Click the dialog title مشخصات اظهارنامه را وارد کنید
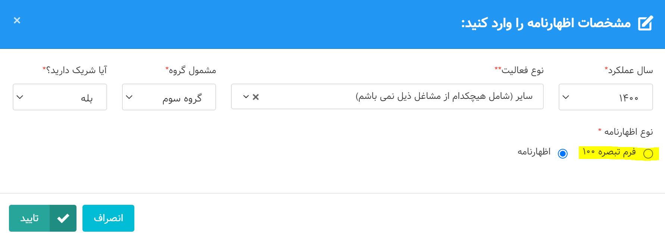The image size is (665, 241). tap(546, 23)
